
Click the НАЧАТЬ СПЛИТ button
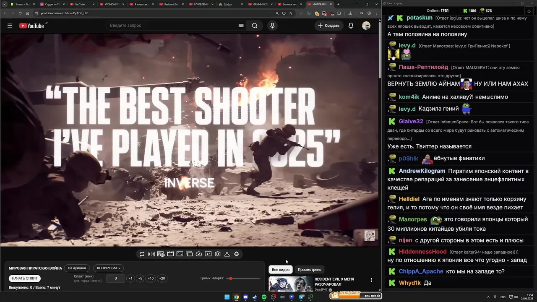(25, 278)
